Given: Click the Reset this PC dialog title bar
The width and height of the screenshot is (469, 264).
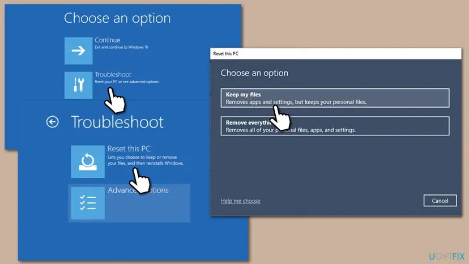Looking at the screenshot, I should pyautogui.click(x=335, y=54).
